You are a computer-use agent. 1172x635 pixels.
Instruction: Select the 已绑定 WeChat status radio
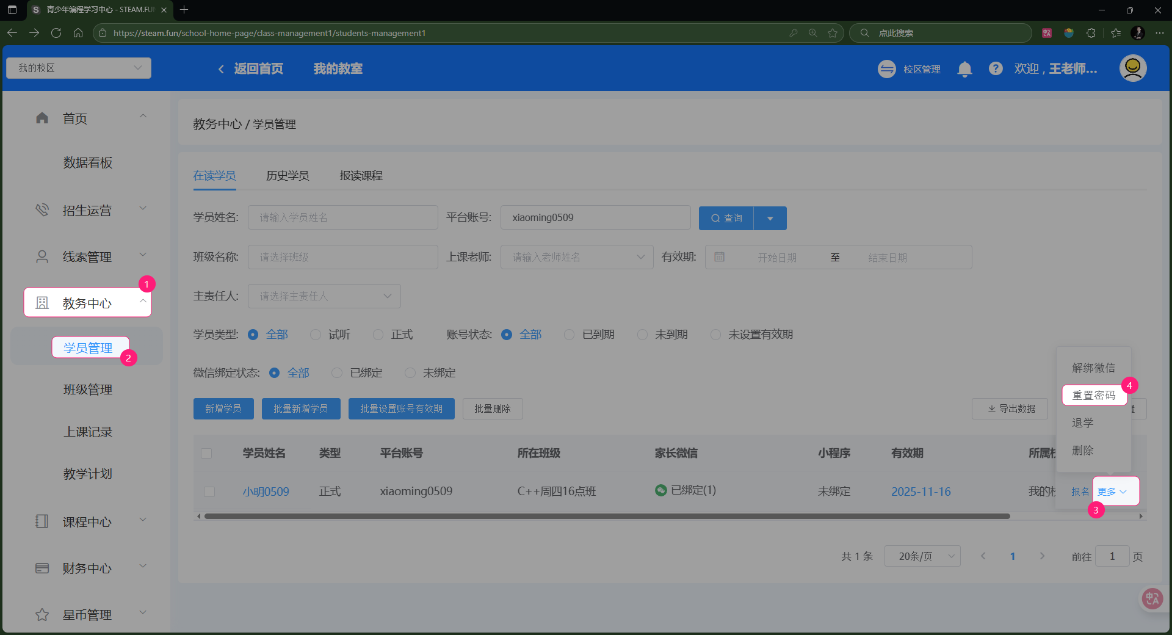coord(337,373)
